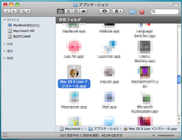Click the status text showing 40.04 GB 空き
The height and width of the screenshot is (140, 182).
(x=112, y=135)
